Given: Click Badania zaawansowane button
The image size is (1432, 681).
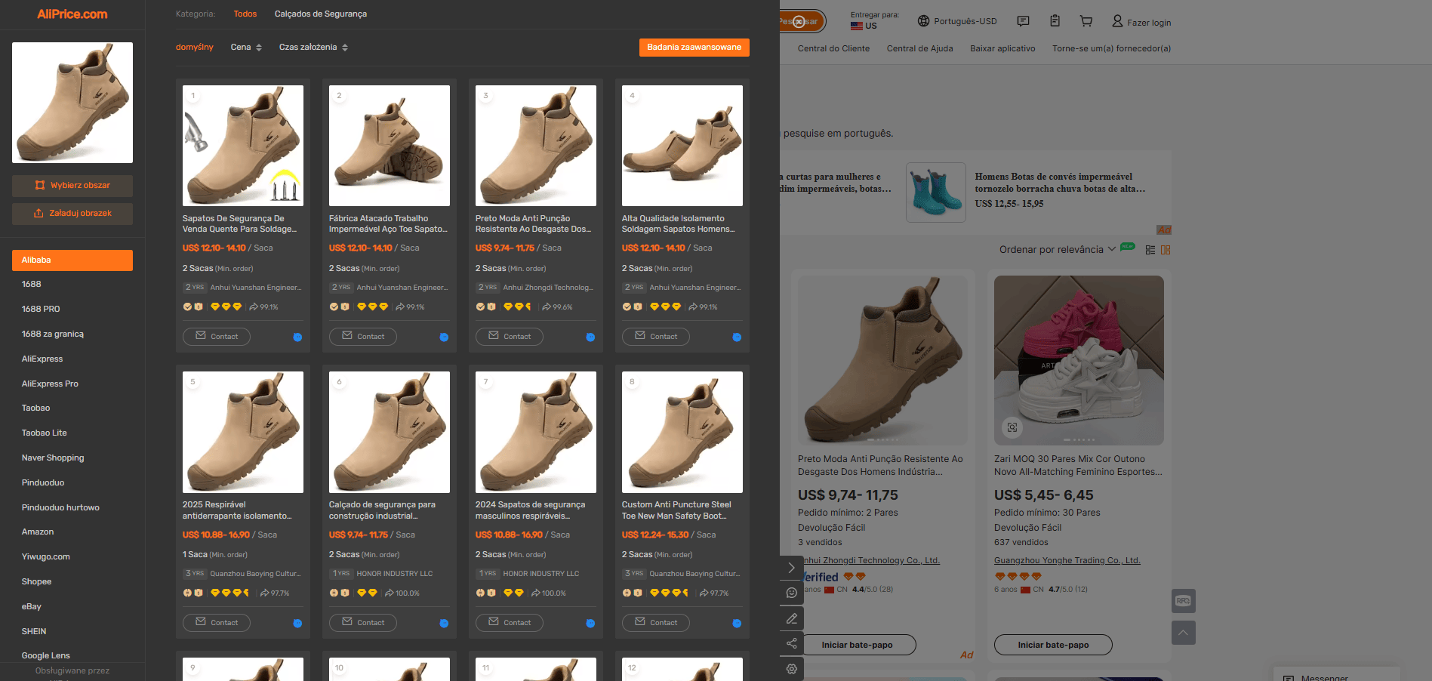Looking at the screenshot, I should [694, 47].
